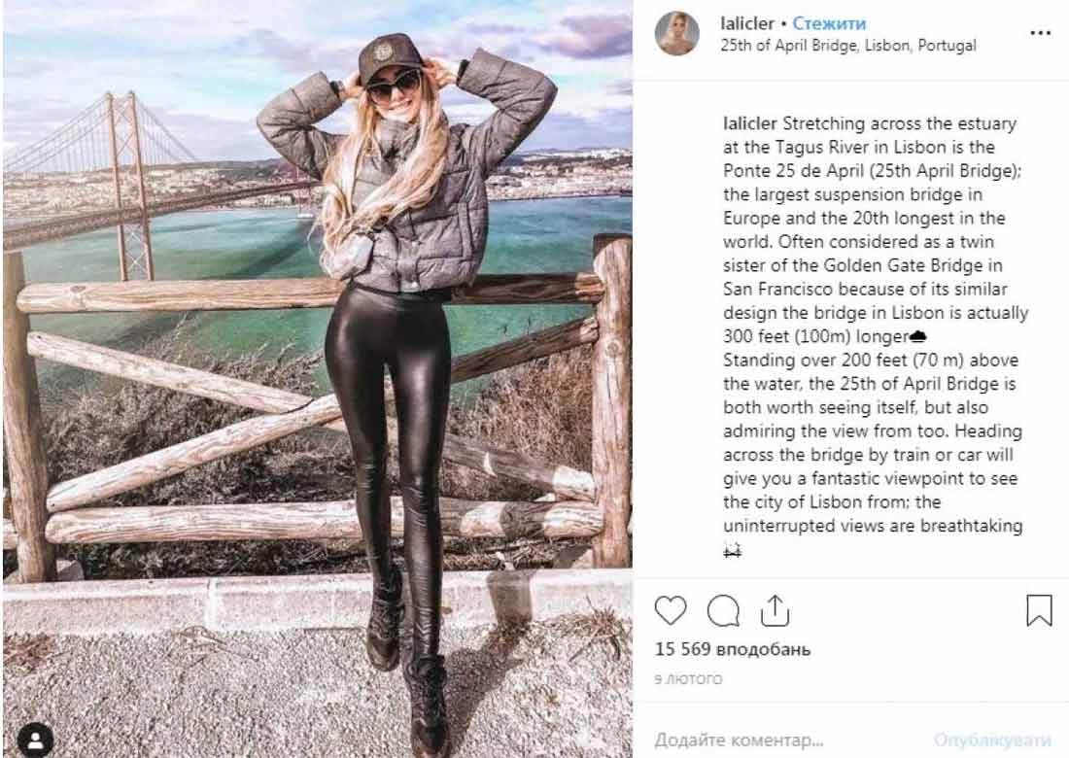Click the bridge emoji ending the caption

(x=732, y=549)
